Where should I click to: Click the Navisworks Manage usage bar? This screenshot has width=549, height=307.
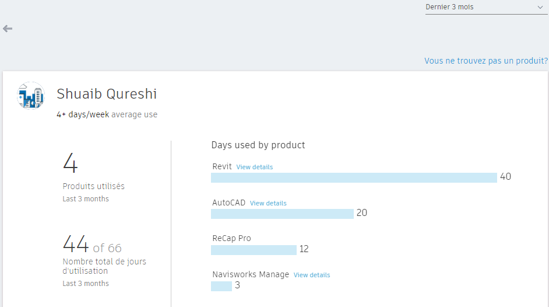click(x=221, y=286)
